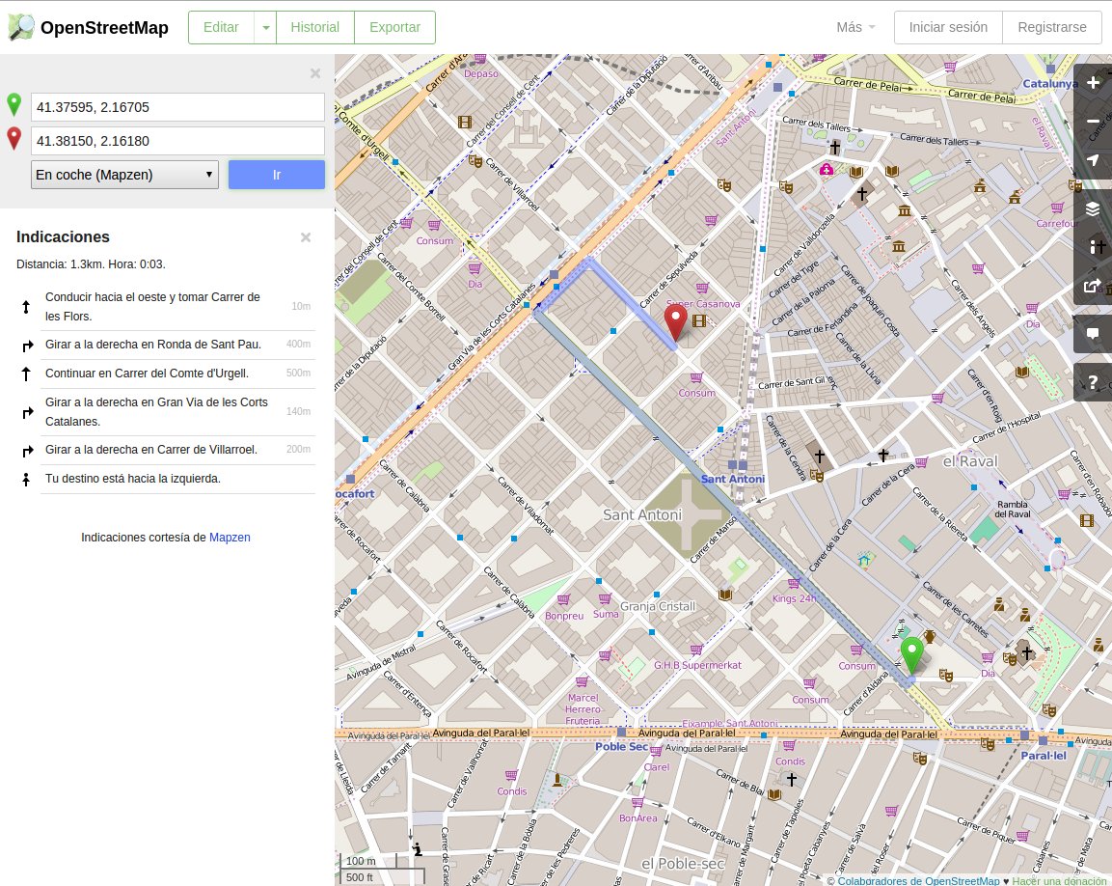The image size is (1112, 886).
Task: Click the 'Paral·lel' station label
Action: click(1044, 756)
